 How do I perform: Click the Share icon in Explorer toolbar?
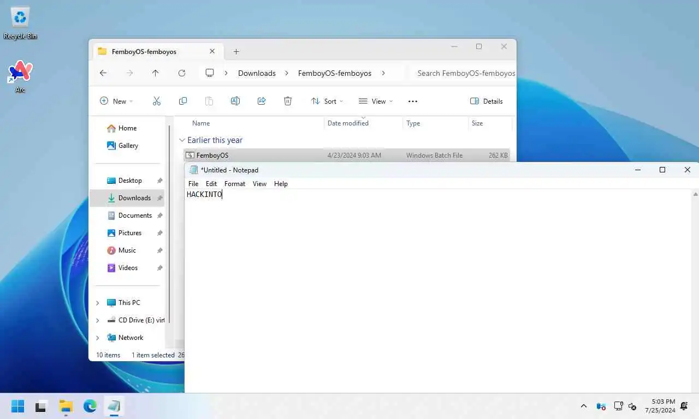coord(262,101)
